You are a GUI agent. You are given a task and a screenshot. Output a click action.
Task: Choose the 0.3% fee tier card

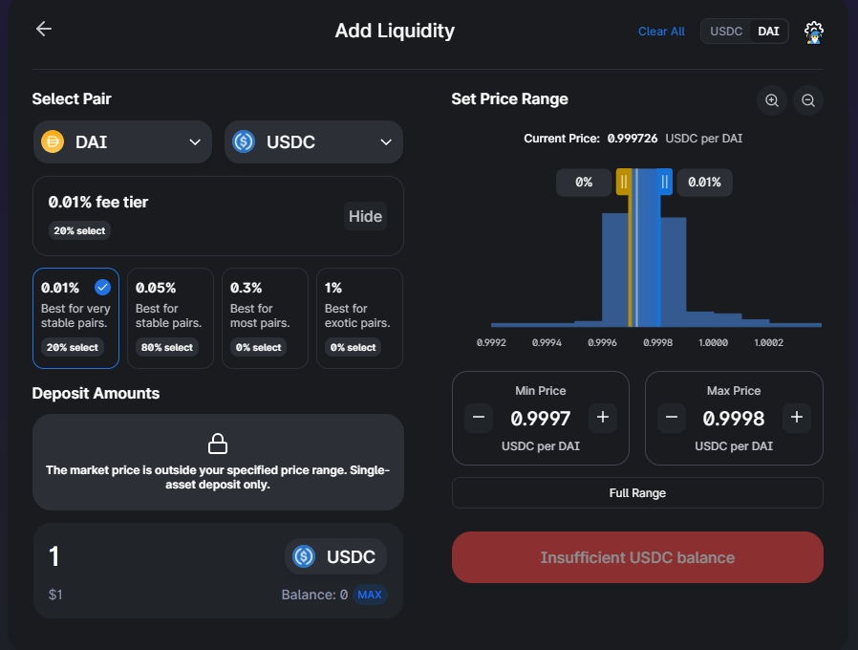(x=265, y=318)
